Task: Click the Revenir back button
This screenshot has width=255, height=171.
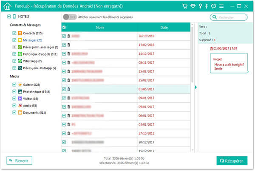Action: 20,160
